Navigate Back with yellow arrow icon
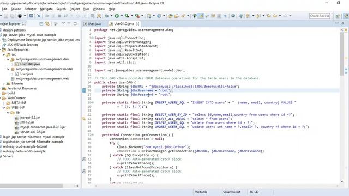 [275, 16]
